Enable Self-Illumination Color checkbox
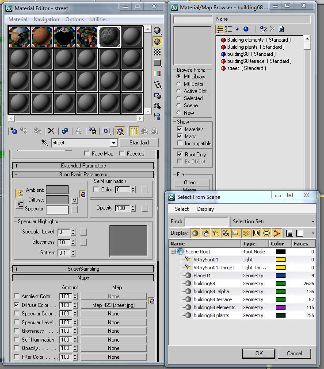This screenshot has width=324, height=369. pyautogui.click(x=96, y=190)
